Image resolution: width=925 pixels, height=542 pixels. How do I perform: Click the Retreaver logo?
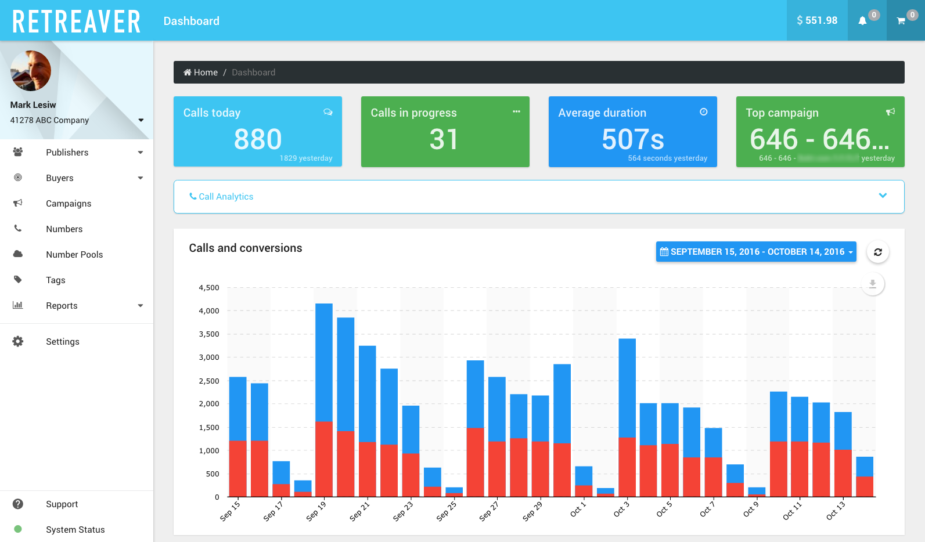pos(77,22)
